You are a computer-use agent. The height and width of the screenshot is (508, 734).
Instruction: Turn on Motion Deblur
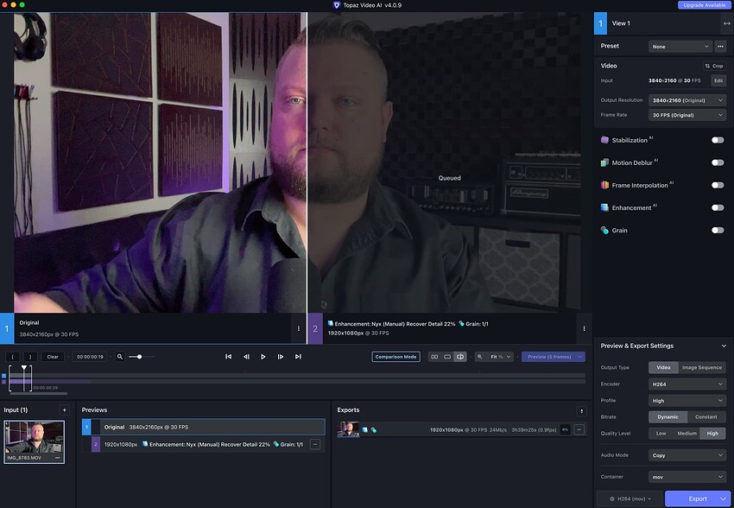click(717, 162)
